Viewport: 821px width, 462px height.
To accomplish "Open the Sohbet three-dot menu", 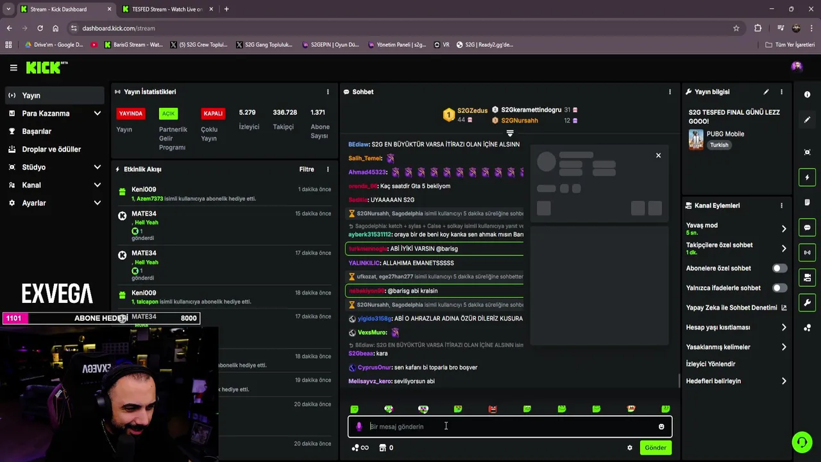I will (x=670, y=92).
